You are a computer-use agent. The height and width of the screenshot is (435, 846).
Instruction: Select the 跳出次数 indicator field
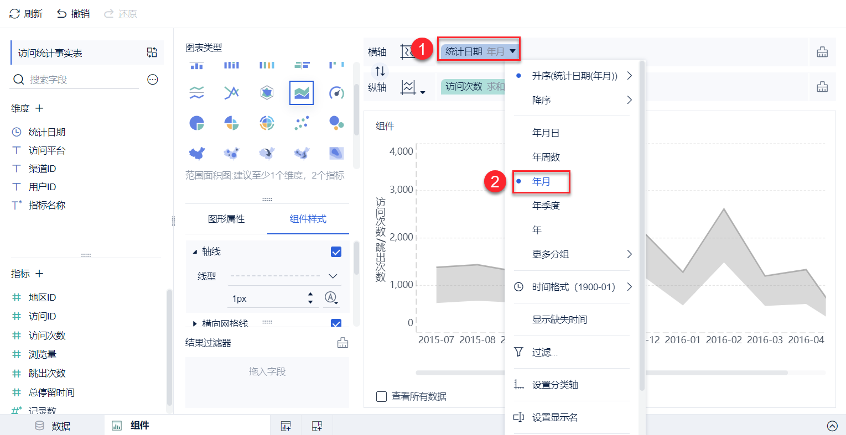coord(47,373)
